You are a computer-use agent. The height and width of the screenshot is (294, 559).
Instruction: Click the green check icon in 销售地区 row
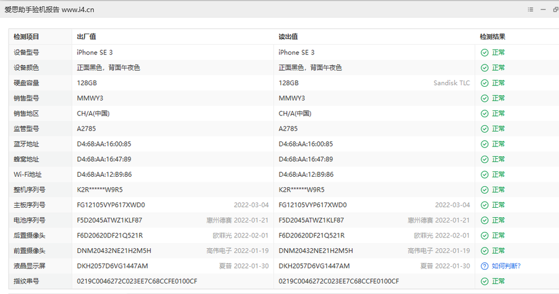(484, 114)
